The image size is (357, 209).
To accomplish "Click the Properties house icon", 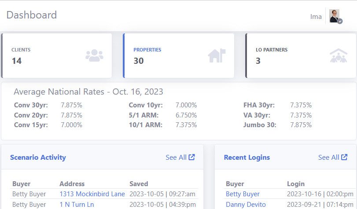I will (217, 55).
